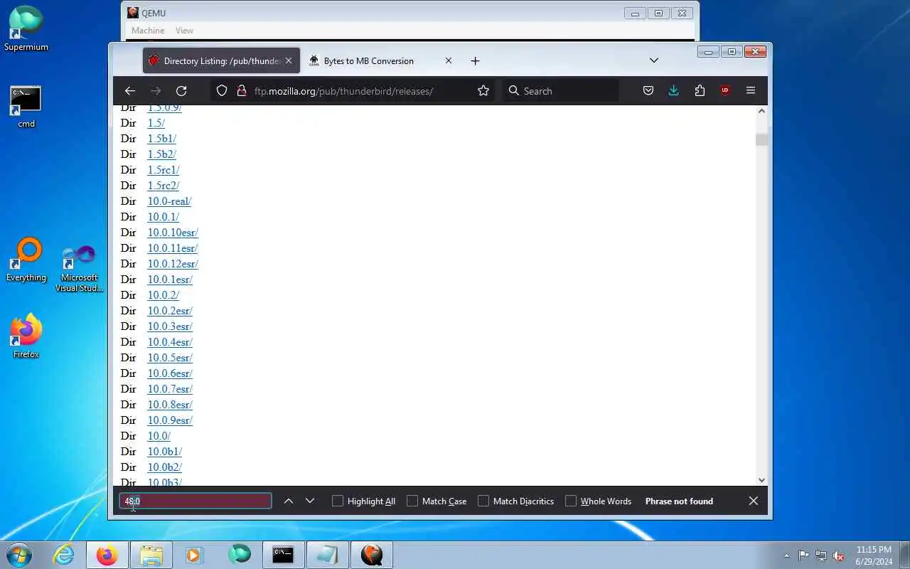Find next match arrow in find bar
Image resolution: width=910 pixels, height=569 pixels.
coord(310,501)
